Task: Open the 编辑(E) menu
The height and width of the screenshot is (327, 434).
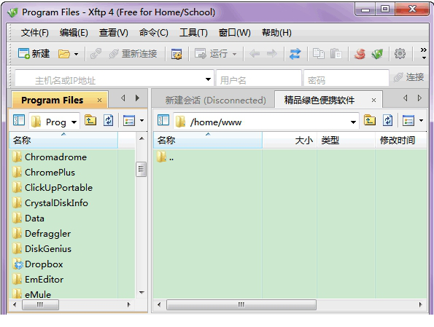Action: pos(74,33)
